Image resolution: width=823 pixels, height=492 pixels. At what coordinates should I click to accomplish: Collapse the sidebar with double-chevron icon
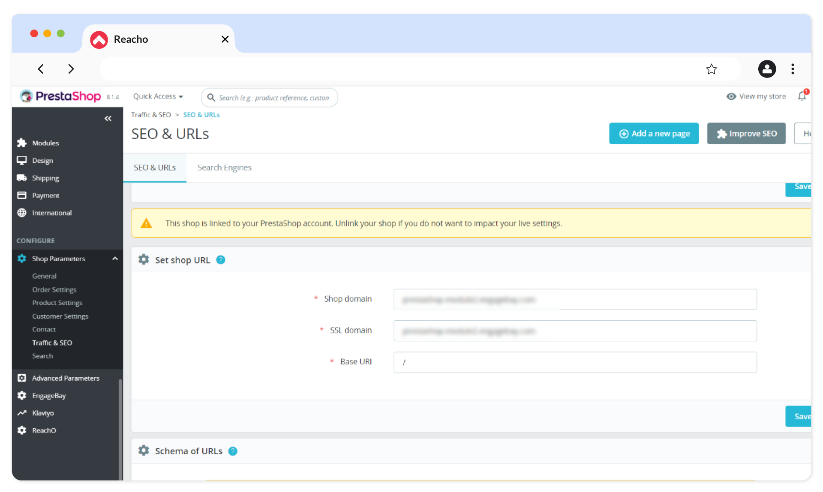tap(108, 119)
